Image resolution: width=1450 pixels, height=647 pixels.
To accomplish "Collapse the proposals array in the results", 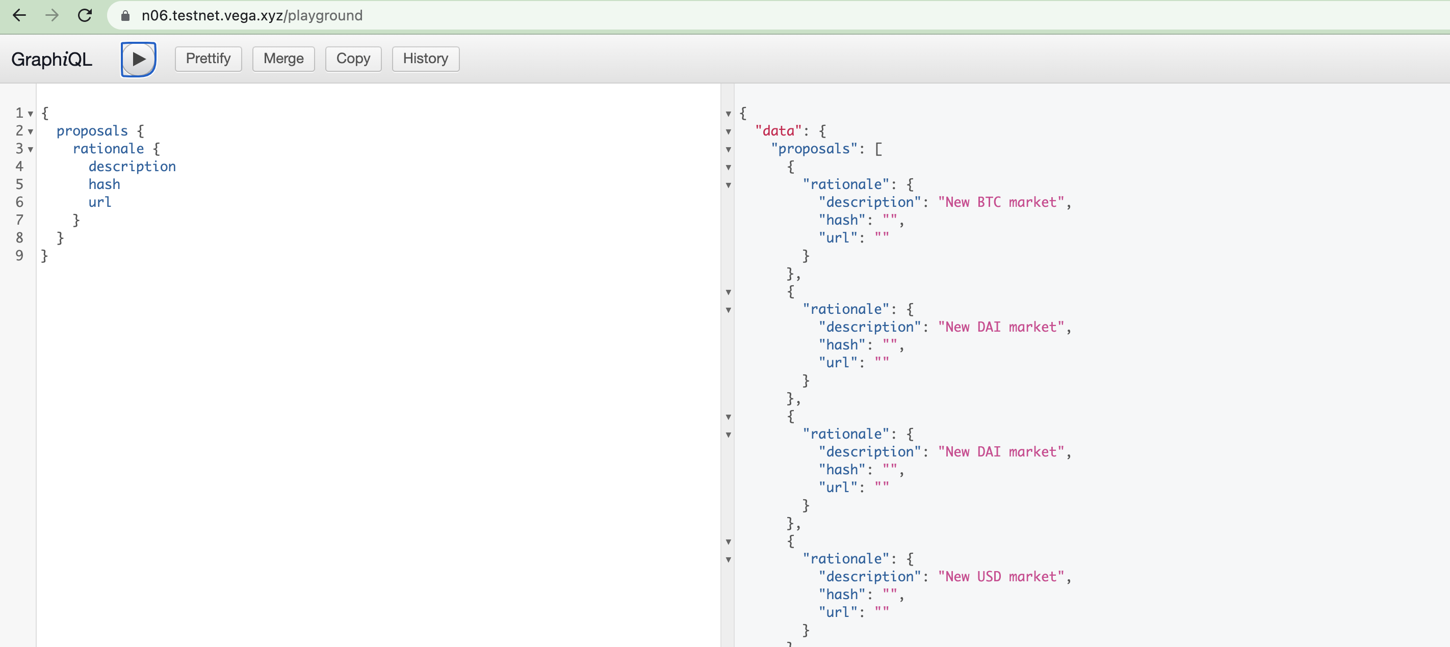I will pos(729,149).
